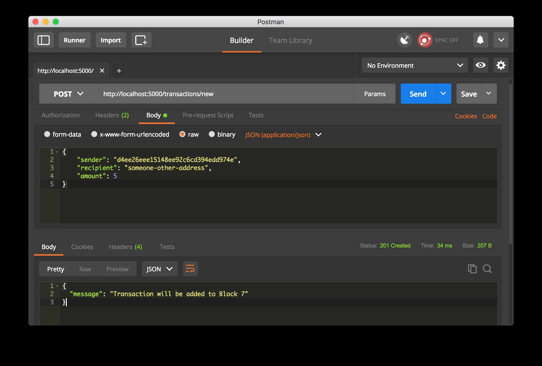Click inside the request URL field
The image size is (542, 366).
point(226,94)
